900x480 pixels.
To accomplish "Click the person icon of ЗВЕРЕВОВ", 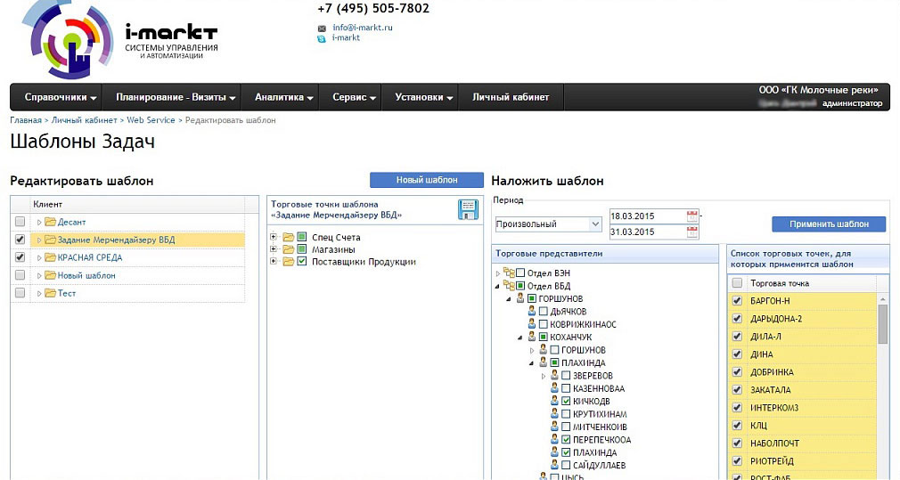I will pyautogui.click(x=554, y=375).
